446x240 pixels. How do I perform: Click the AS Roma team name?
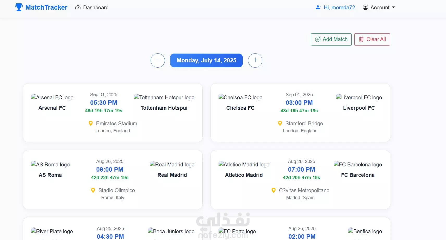coord(50,175)
